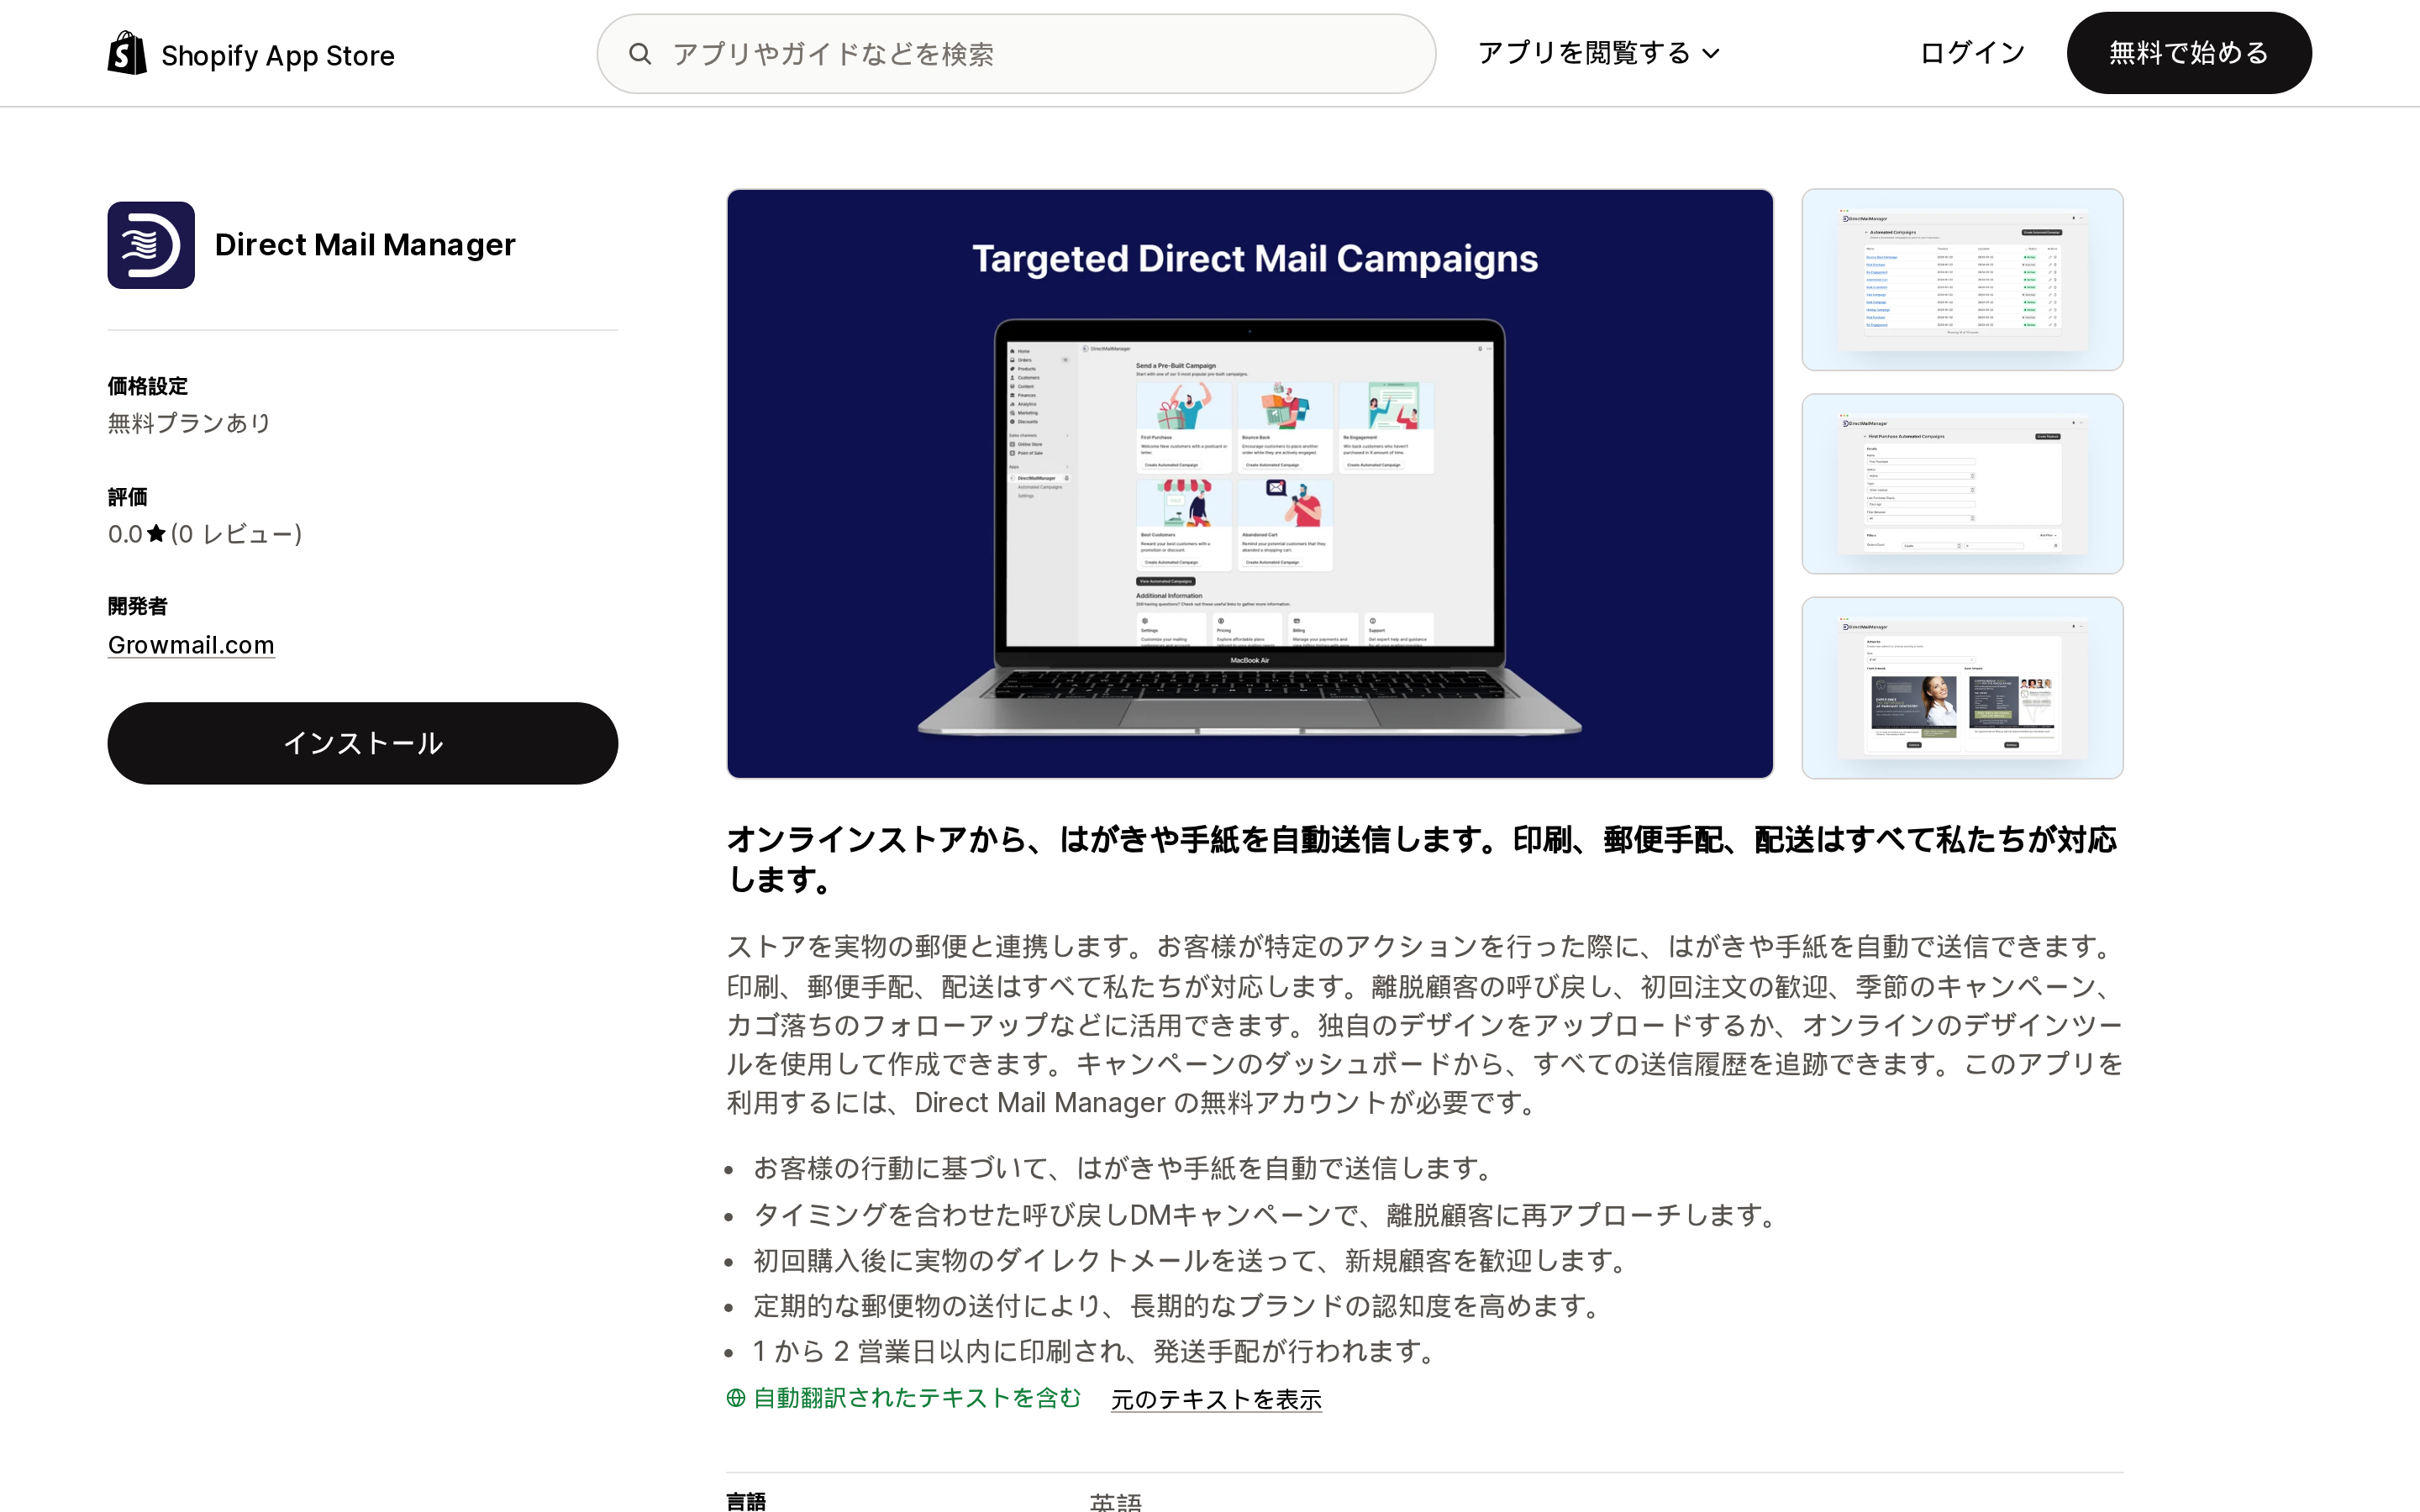
Task: Click the (0 レビュー) review count
Action: (236, 534)
